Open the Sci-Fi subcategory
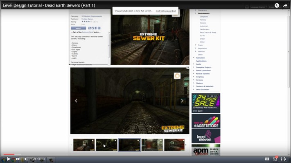Image resolution: width=291 pixels, height=163 pixels. [x=202, y=35]
